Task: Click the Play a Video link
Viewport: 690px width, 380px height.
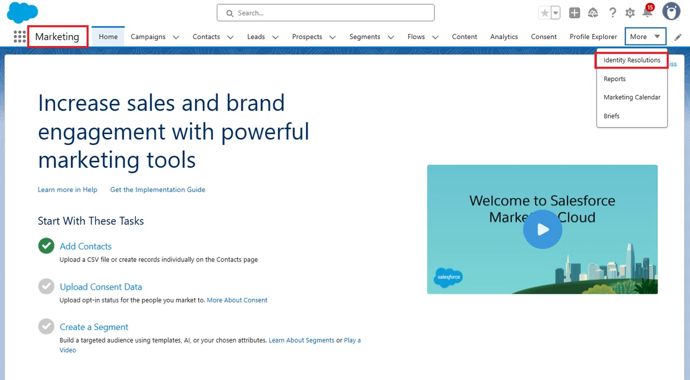Action: tap(352, 340)
